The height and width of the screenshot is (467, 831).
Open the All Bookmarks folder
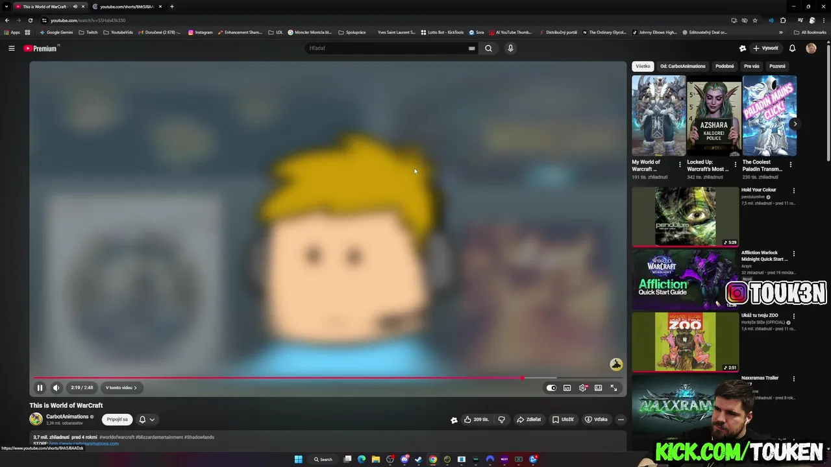[810, 32]
